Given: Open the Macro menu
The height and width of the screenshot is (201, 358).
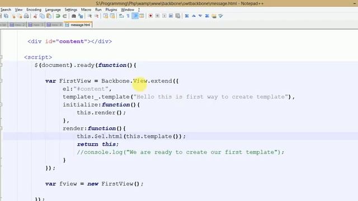Looking at the screenshot, I should [x=86, y=9].
